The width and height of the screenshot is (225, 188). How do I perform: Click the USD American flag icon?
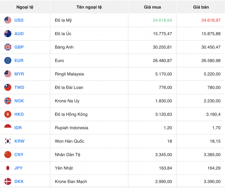pos(8,20)
